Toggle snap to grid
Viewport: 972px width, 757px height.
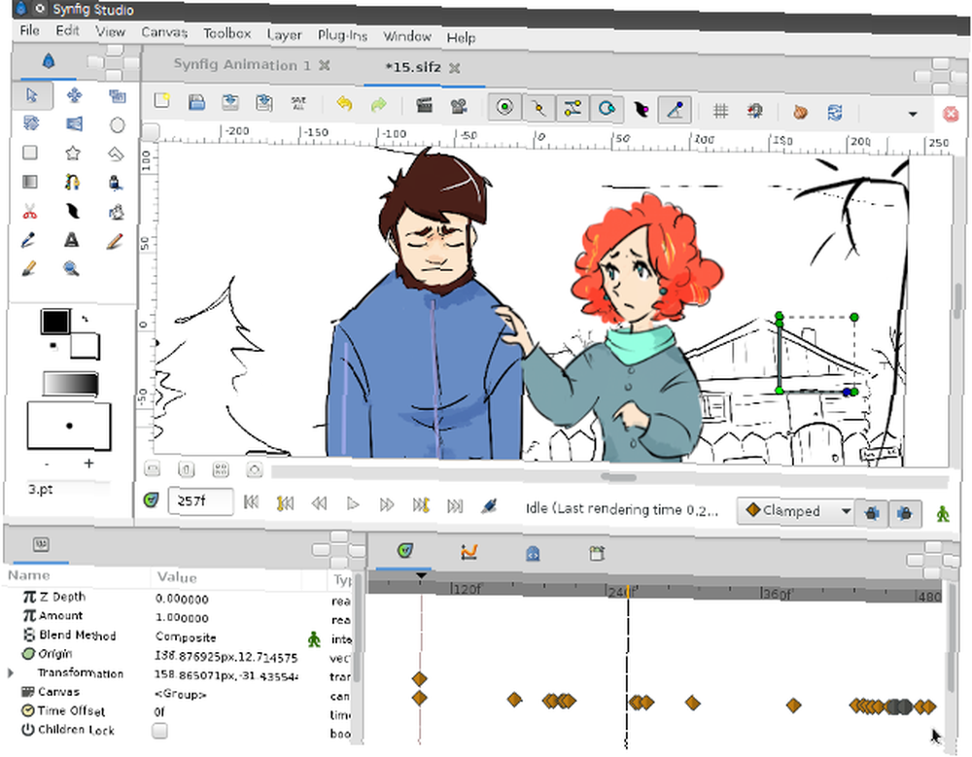point(755,112)
